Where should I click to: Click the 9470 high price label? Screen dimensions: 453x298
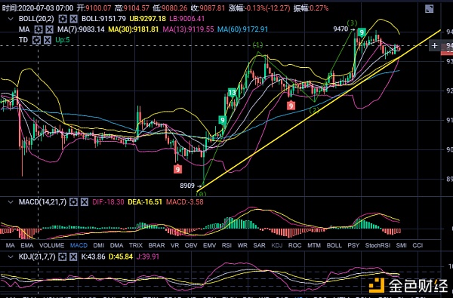341,29
